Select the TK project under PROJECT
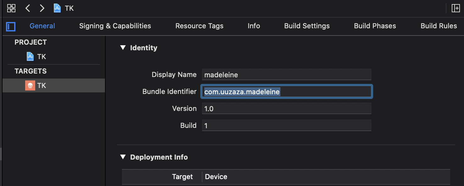Viewport: 464px width, 186px height. [54, 57]
